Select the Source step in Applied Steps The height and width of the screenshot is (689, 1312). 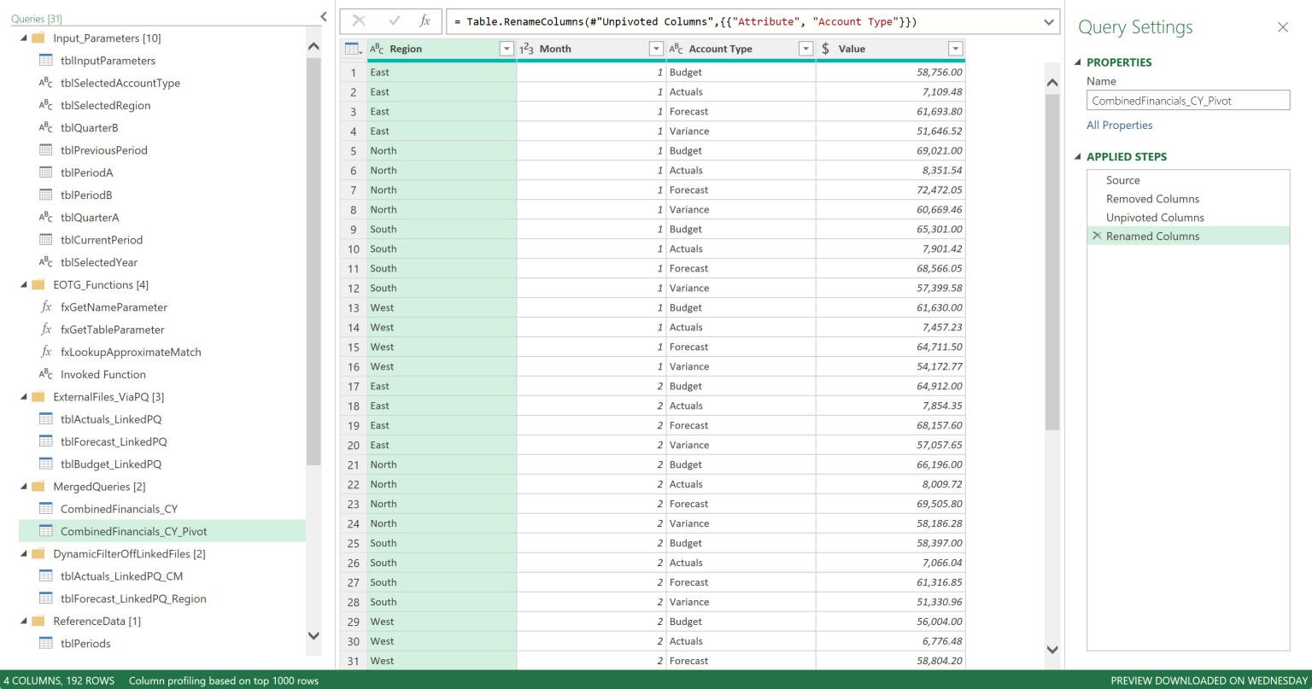click(1122, 180)
